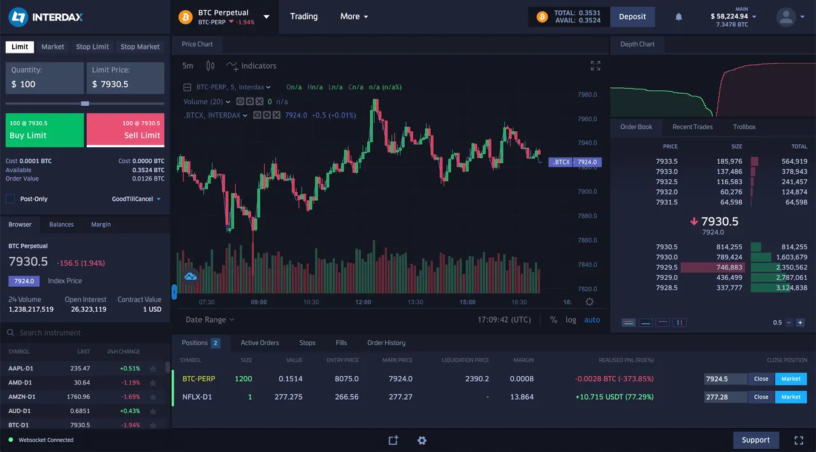Decrease order book grouping
The image size is (816, 452).
789,323
